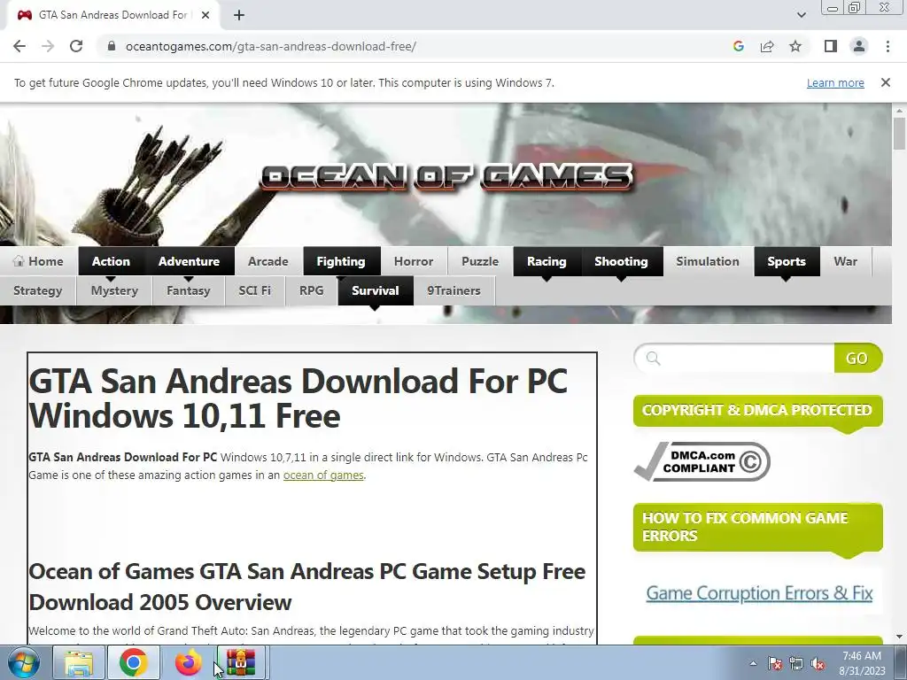Click the GTA San Andreas page heading
The image size is (907, 680).
(298, 398)
